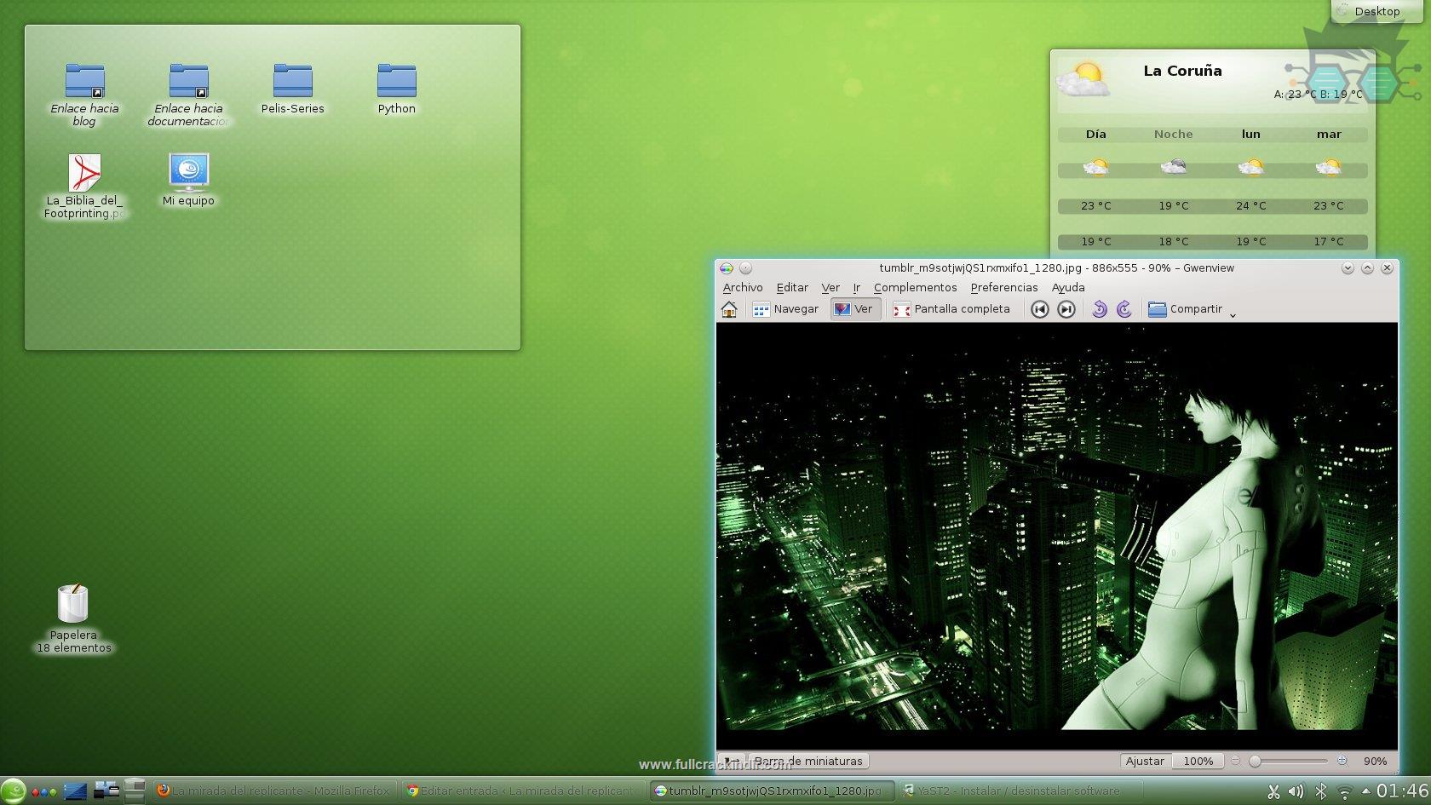Viewport: 1431px width, 805px height.
Task: Expand hidden system tray icons arrow
Action: click(1366, 791)
